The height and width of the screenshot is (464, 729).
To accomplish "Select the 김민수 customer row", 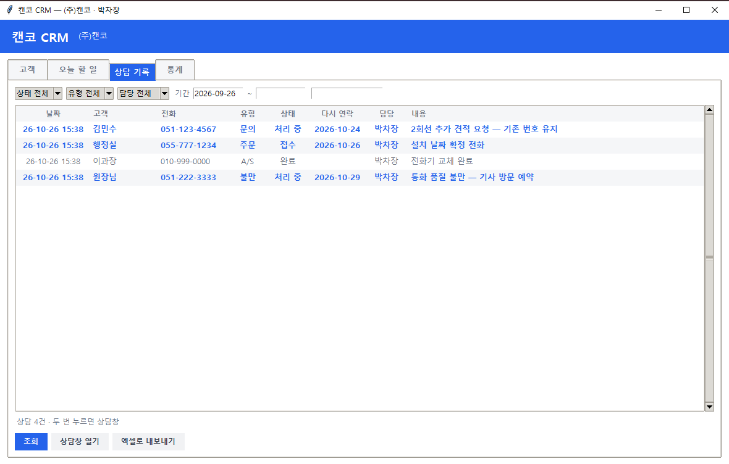I will tap(360, 129).
